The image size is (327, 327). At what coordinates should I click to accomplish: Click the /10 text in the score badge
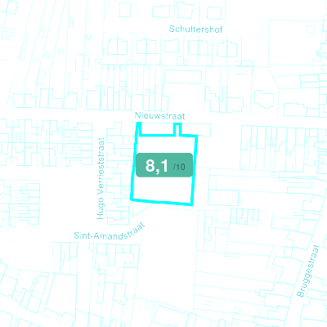(x=179, y=167)
